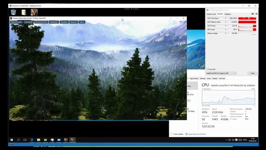Switch to Graphics Card tab in GPU-Z

click(211, 14)
